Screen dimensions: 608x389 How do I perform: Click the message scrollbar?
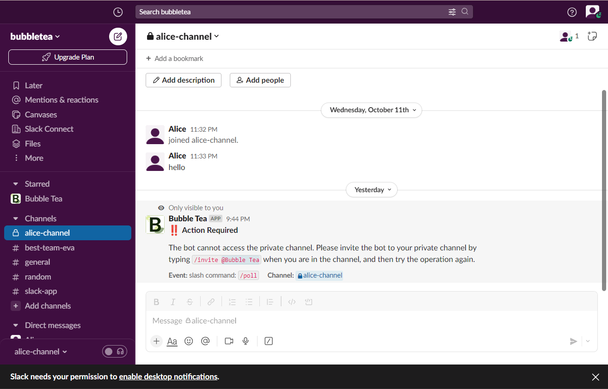604,190
